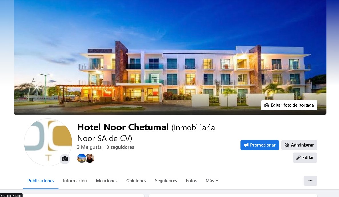
Task: Select the Publicaciones tab
Action: (x=41, y=181)
